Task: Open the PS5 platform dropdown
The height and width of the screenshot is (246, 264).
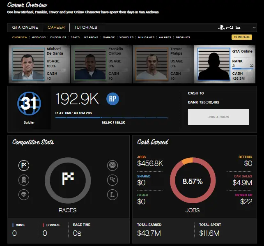Action: (236, 28)
